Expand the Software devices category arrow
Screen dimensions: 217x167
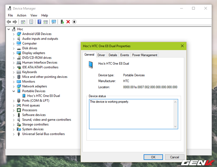coord(14,115)
